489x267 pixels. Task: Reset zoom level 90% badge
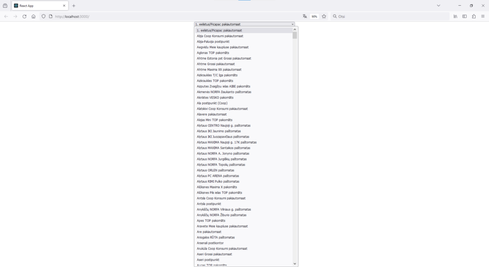(314, 17)
